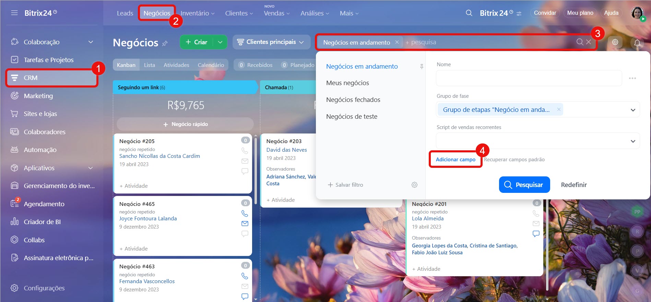Click the pin icon next to Negócios title
651x302 pixels.
pos(165,43)
